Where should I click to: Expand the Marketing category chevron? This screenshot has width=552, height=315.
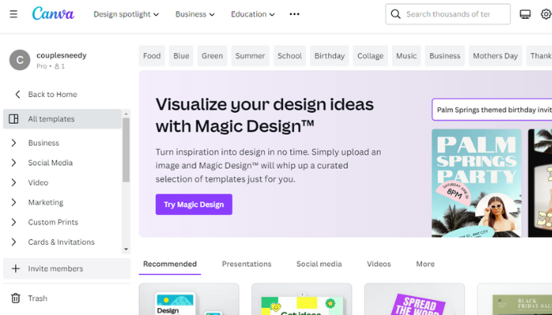coord(13,202)
